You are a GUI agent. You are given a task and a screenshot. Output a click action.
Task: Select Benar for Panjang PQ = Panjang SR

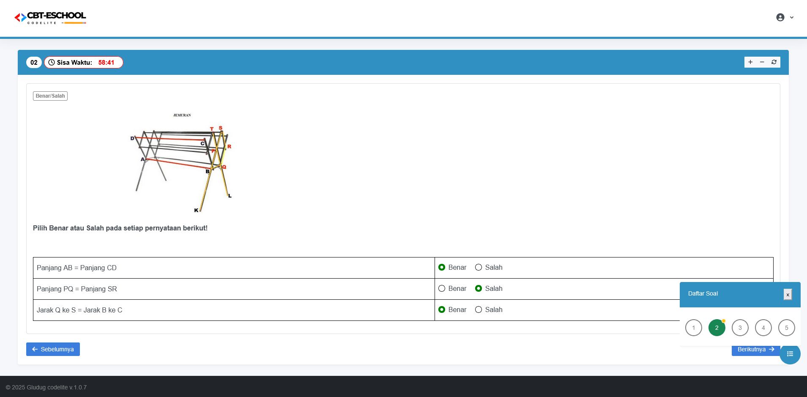click(442, 288)
